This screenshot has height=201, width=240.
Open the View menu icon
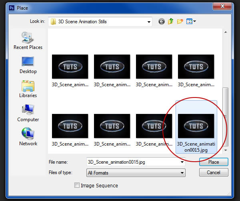(x=189, y=21)
